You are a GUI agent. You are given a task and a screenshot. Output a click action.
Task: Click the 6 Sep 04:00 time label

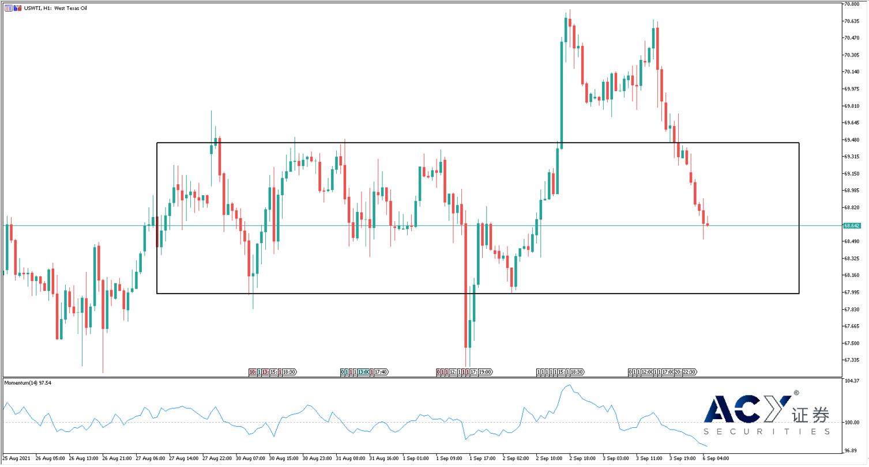[717, 459]
